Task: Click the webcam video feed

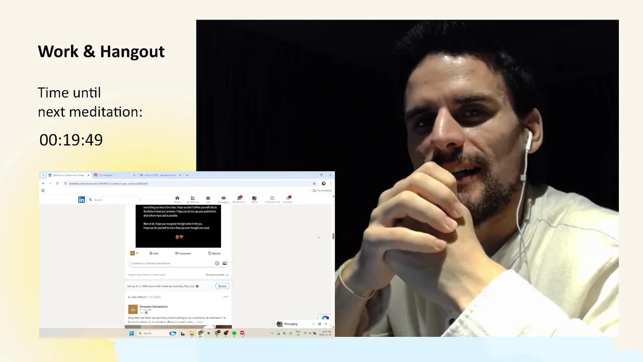Action: point(407,178)
